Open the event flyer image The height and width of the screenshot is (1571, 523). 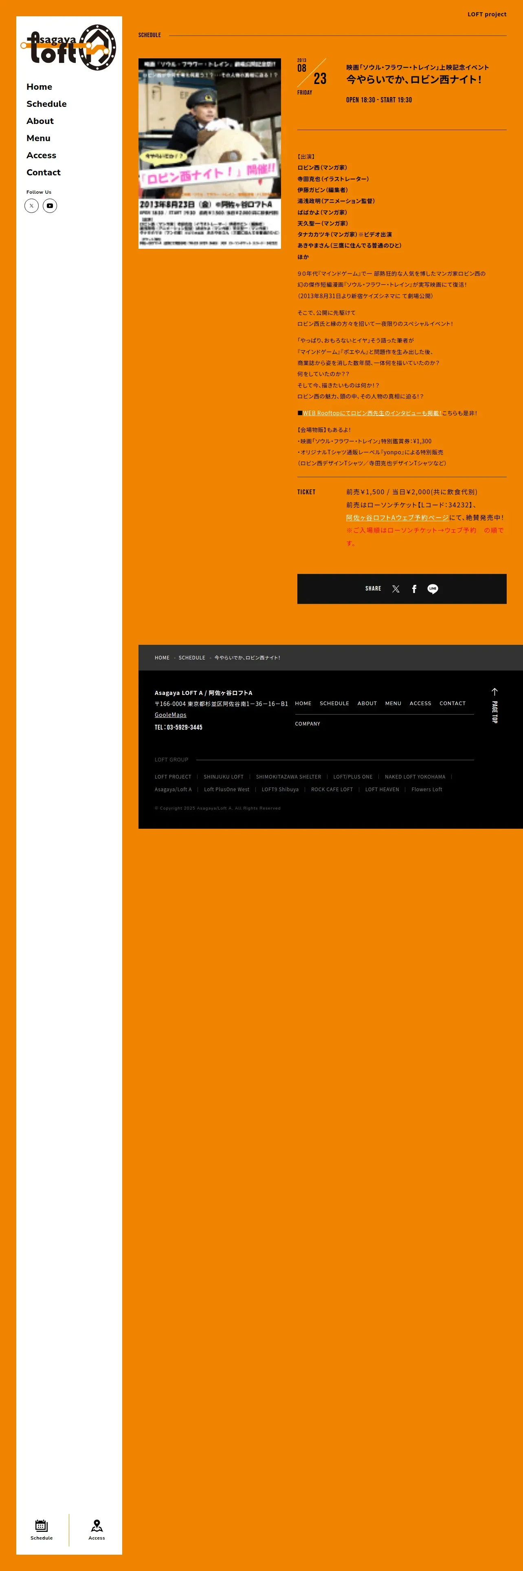point(209,154)
